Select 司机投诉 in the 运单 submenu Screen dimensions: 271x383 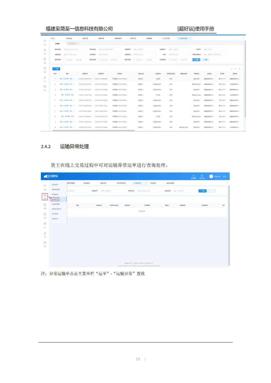(55, 219)
